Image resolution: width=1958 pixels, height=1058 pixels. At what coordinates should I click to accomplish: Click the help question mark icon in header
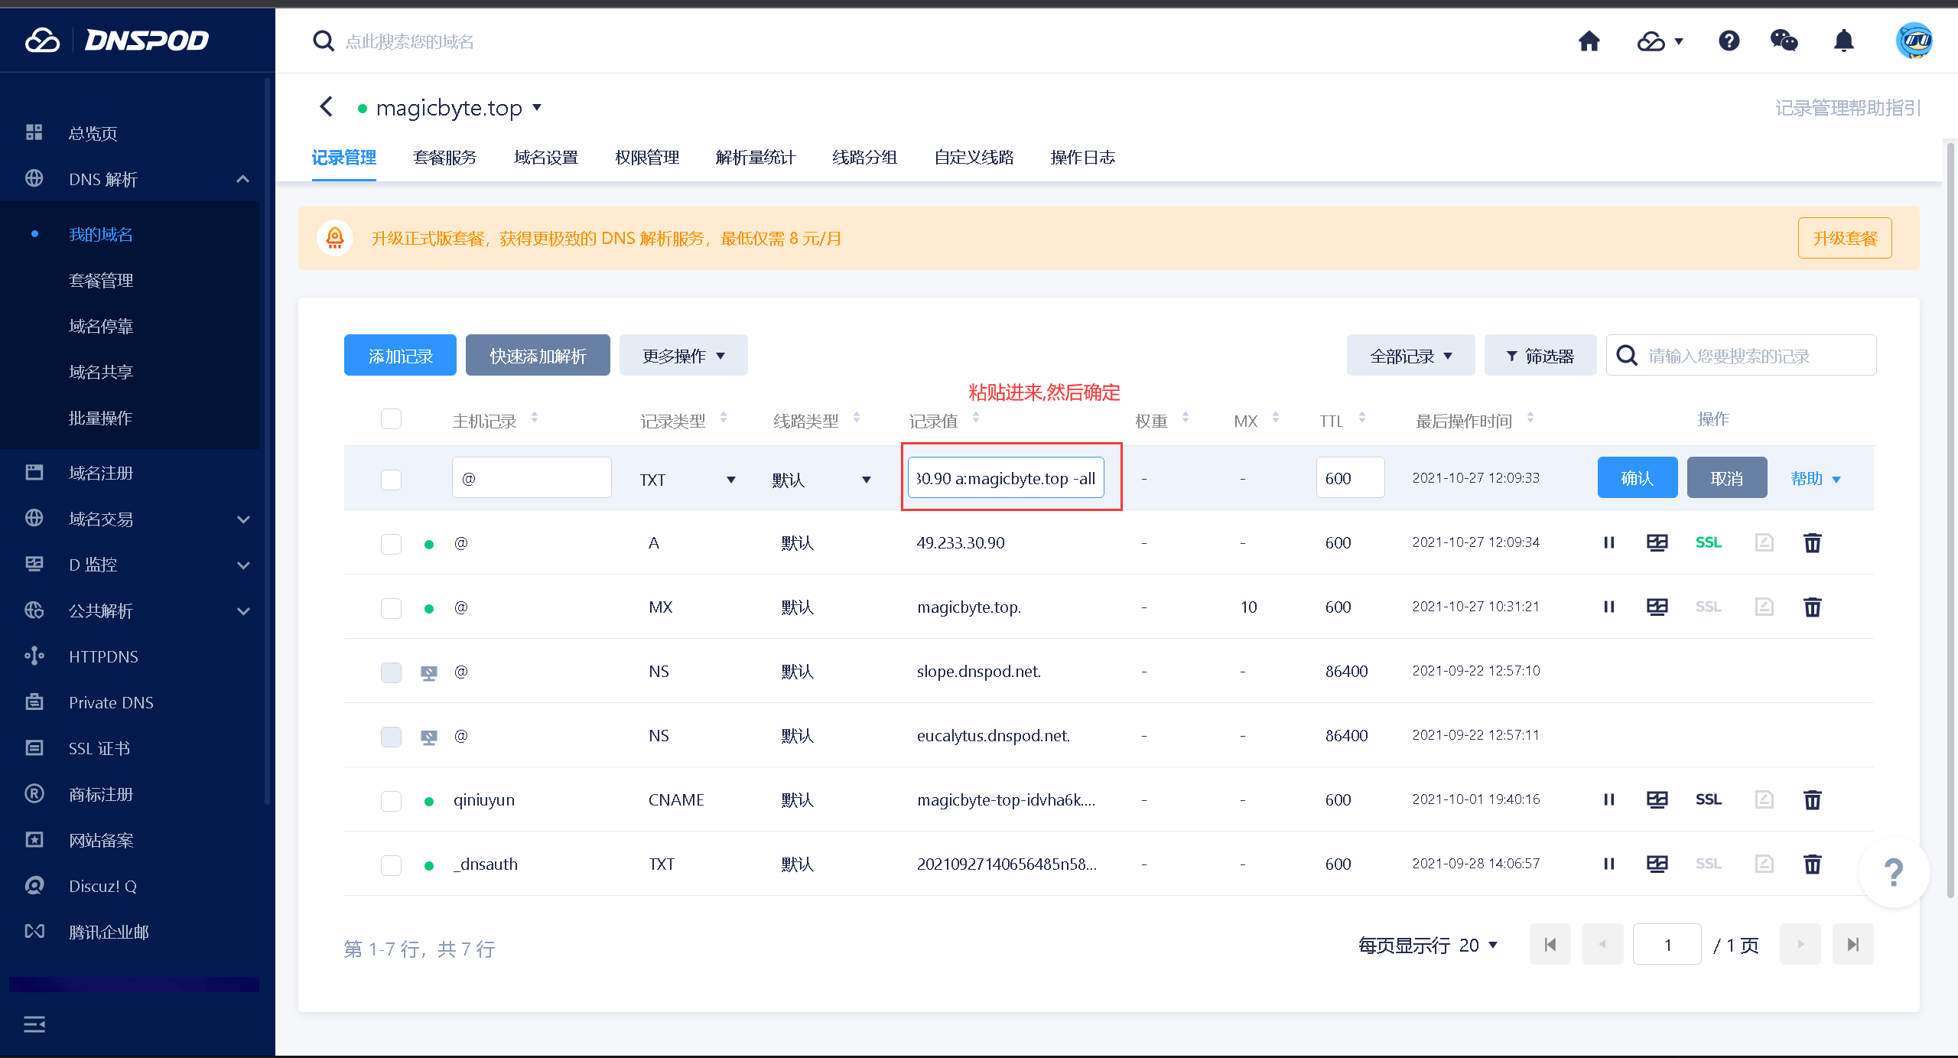pos(1729,41)
